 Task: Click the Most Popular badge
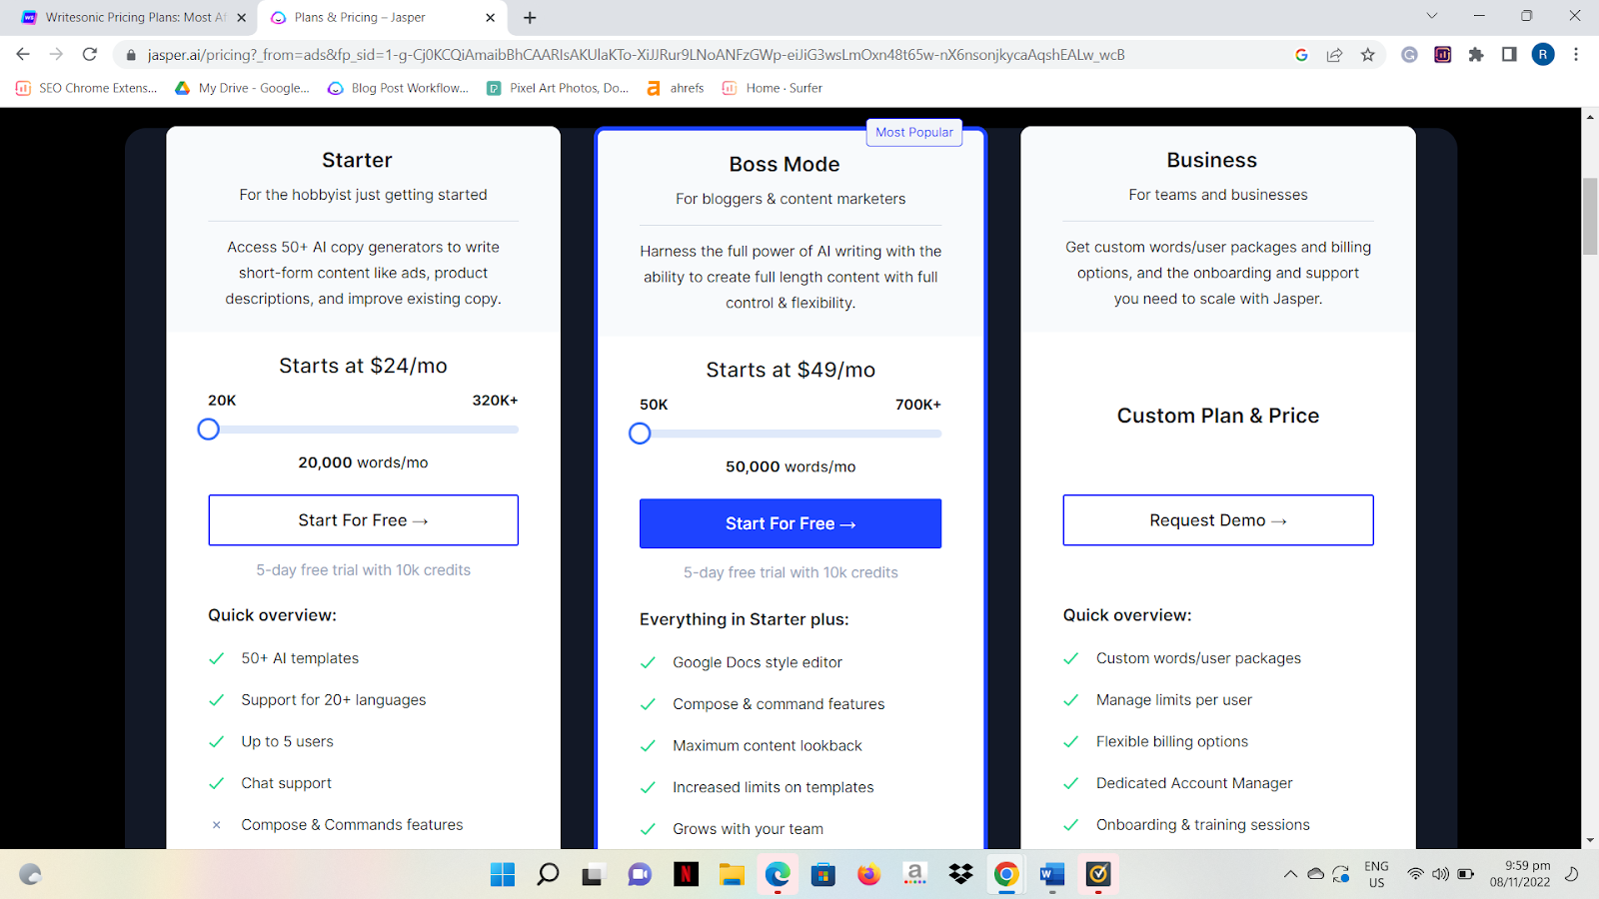(914, 132)
